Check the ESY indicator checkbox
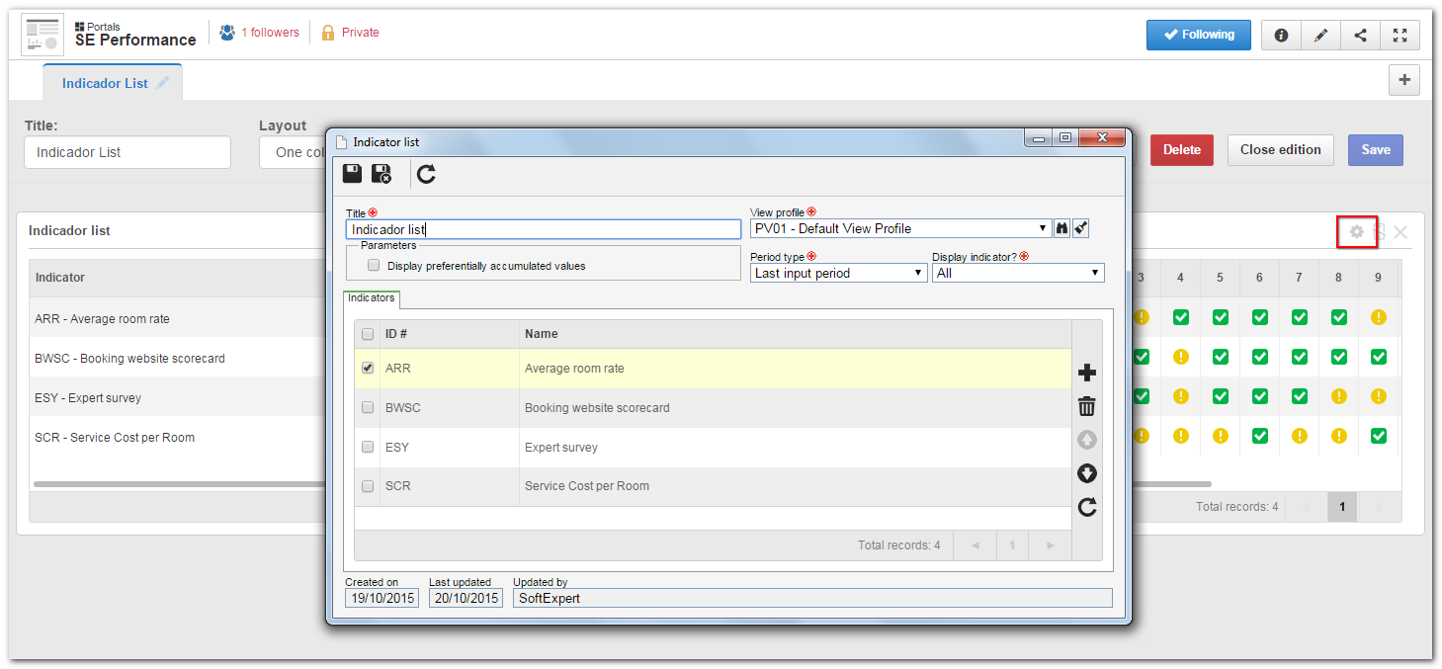Viewport: 1442px width, 669px height. [368, 447]
